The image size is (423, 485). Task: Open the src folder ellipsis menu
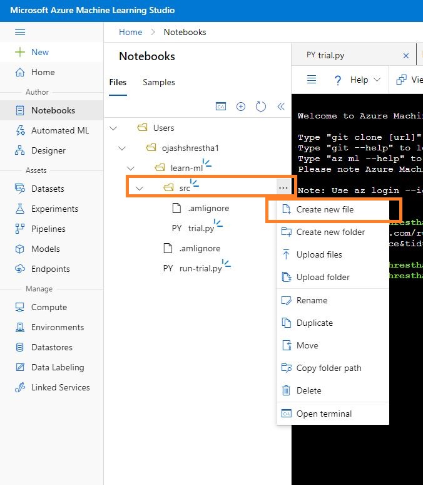283,188
